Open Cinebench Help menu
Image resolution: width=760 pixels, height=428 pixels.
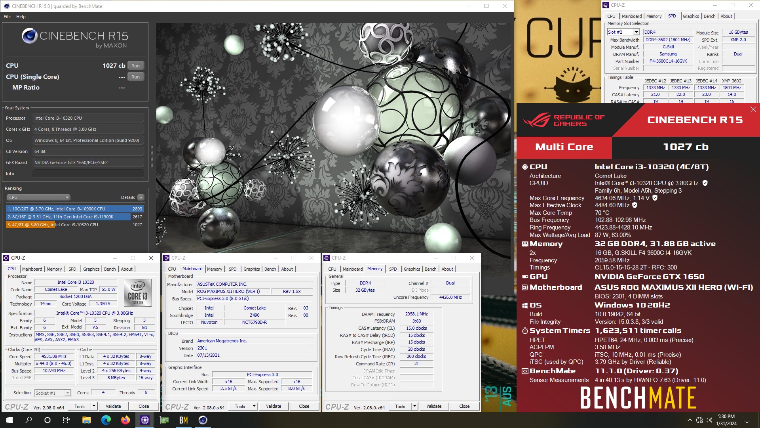(x=21, y=17)
